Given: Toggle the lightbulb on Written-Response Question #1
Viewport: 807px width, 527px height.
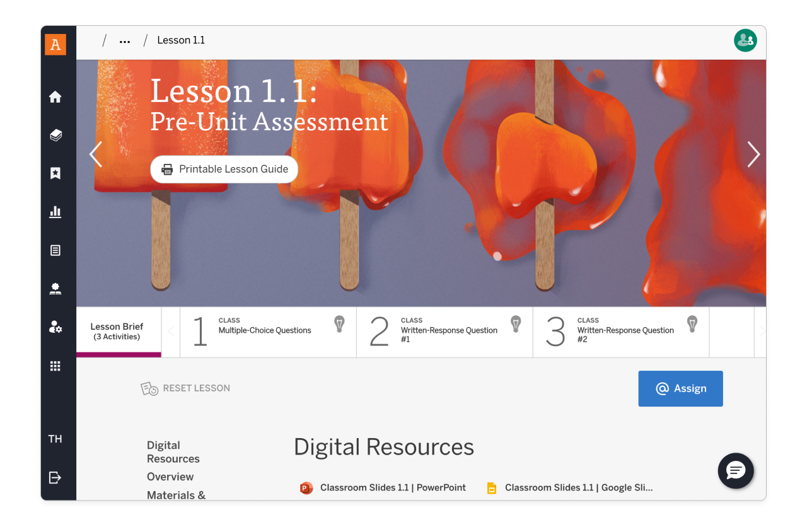Looking at the screenshot, I should click(x=516, y=323).
